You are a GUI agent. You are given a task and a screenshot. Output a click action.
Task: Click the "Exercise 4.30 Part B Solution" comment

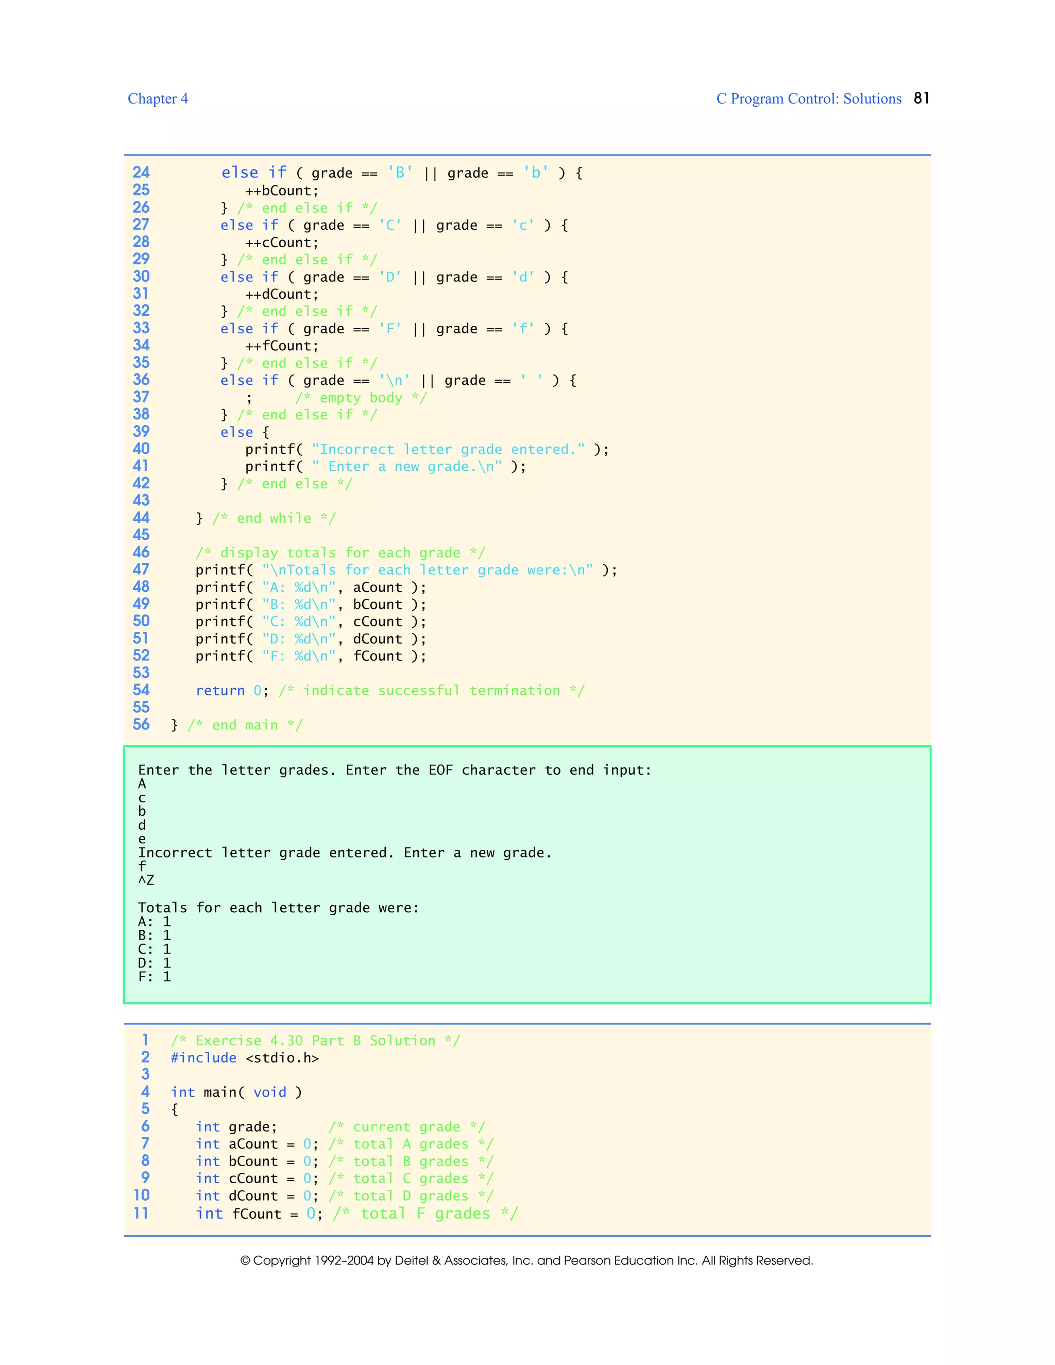tap(315, 1040)
